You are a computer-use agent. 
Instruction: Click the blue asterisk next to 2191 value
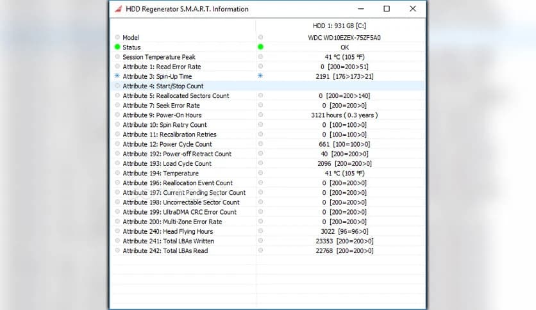260,76
